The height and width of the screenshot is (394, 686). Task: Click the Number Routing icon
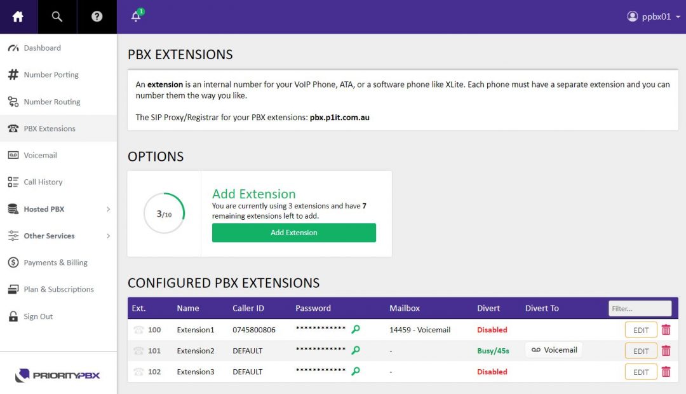(x=13, y=102)
